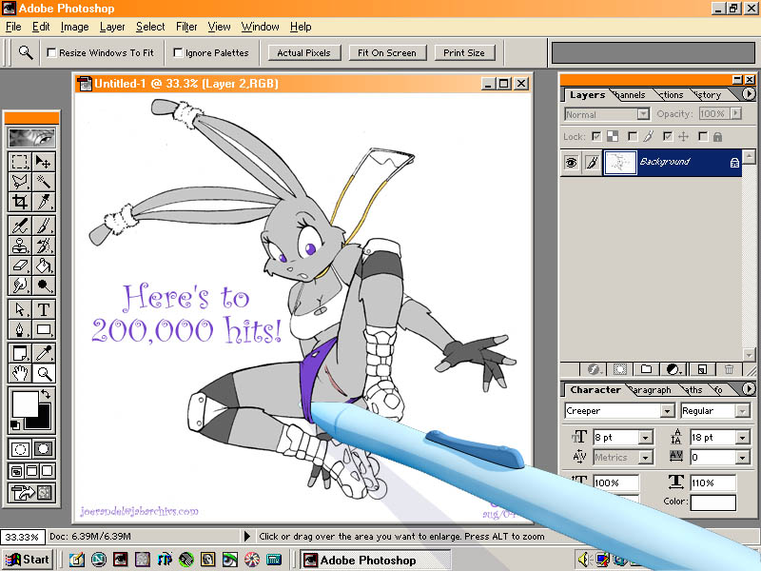The width and height of the screenshot is (761, 571).
Task: Switch to Full Screen Mode with Menu Bar
Action: tap(31, 471)
